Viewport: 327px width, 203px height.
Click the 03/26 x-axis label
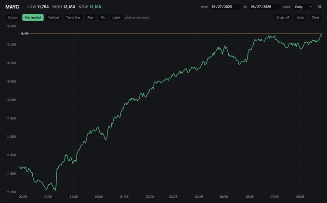(x=173, y=197)
